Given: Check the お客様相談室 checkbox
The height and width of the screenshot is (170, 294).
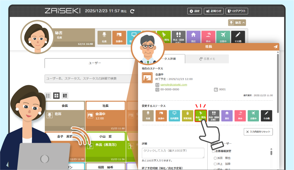Looking at the screenshot, I should 214,151.
